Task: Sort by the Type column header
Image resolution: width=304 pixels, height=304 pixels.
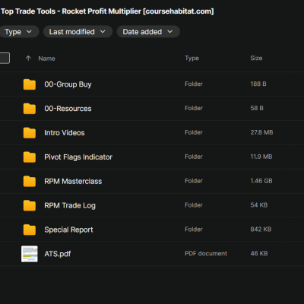Action: tap(192, 59)
